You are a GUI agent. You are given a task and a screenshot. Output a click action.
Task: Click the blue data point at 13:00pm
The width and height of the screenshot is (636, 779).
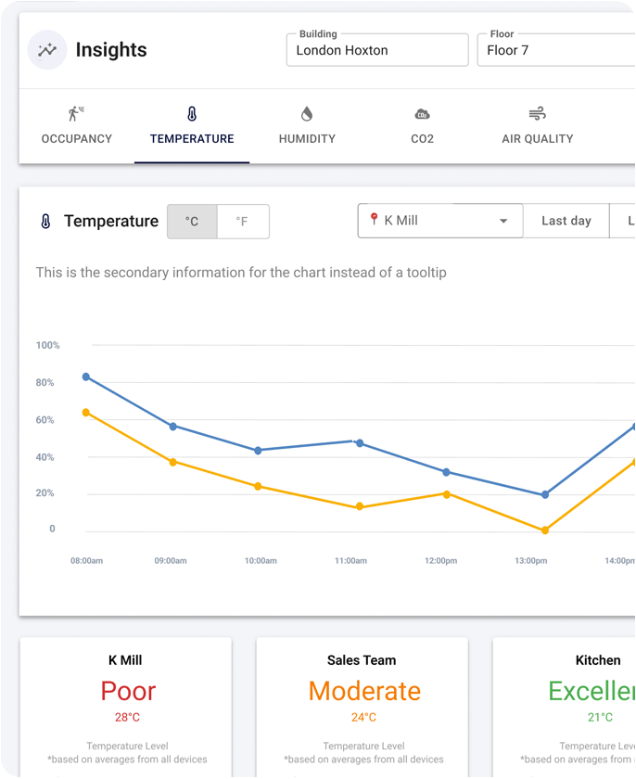click(545, 494)
